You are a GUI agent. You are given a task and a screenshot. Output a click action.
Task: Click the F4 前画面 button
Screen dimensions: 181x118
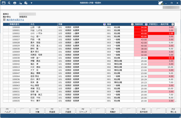[x=52, y=111]
